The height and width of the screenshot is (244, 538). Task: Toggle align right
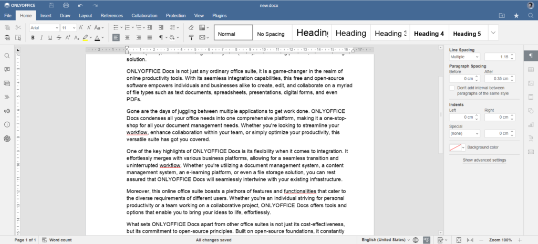coord(139,37)
